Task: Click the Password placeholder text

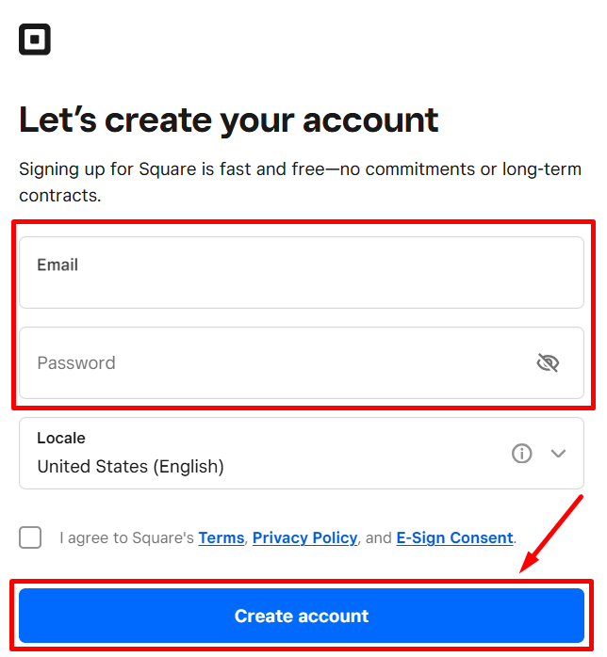Action: (x=76, y=363)
